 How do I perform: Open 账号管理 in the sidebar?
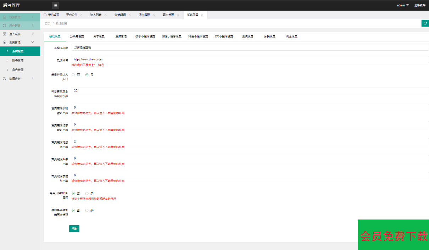(18, 61)
